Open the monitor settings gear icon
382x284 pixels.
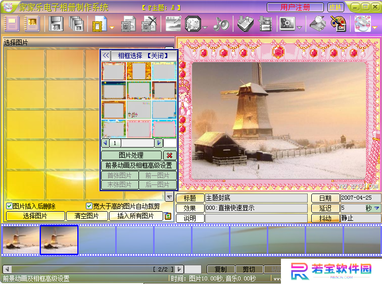click(287, 24)
